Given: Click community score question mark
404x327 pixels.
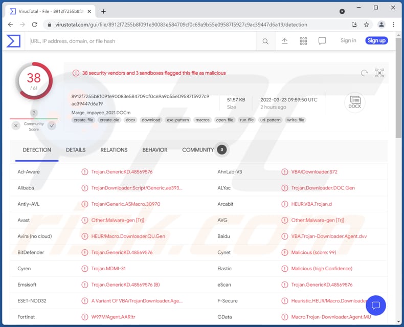Looking at the screenshot, I should click(34, 113).
